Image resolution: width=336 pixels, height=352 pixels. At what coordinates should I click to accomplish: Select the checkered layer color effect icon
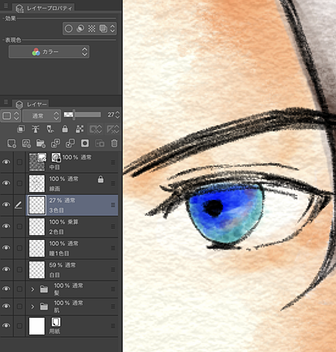[92, 29]
